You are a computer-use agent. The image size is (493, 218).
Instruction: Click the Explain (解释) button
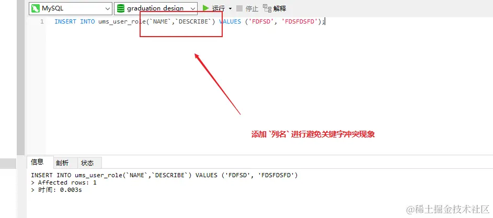pyautogui.click(x=274, y=8)
